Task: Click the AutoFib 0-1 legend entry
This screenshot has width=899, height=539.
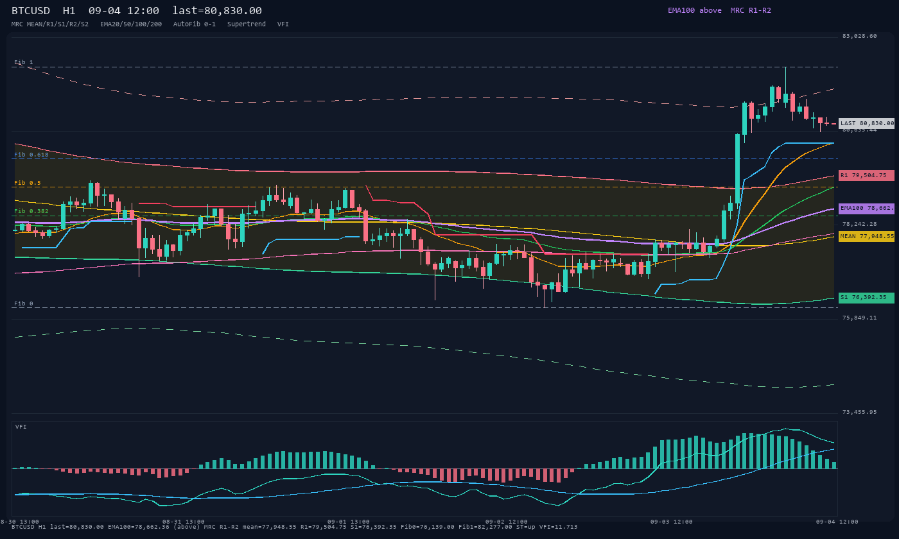Action: click(195, 24)
